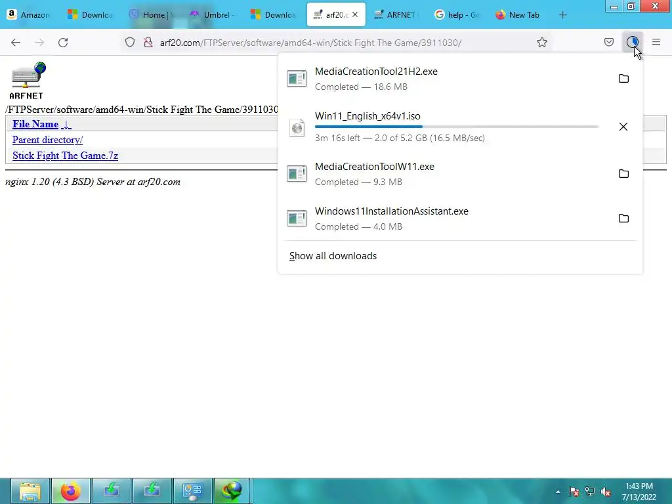Click the forward navigation arrow
This screenshot has width=672, height=504.
click(x=39, y=43)
